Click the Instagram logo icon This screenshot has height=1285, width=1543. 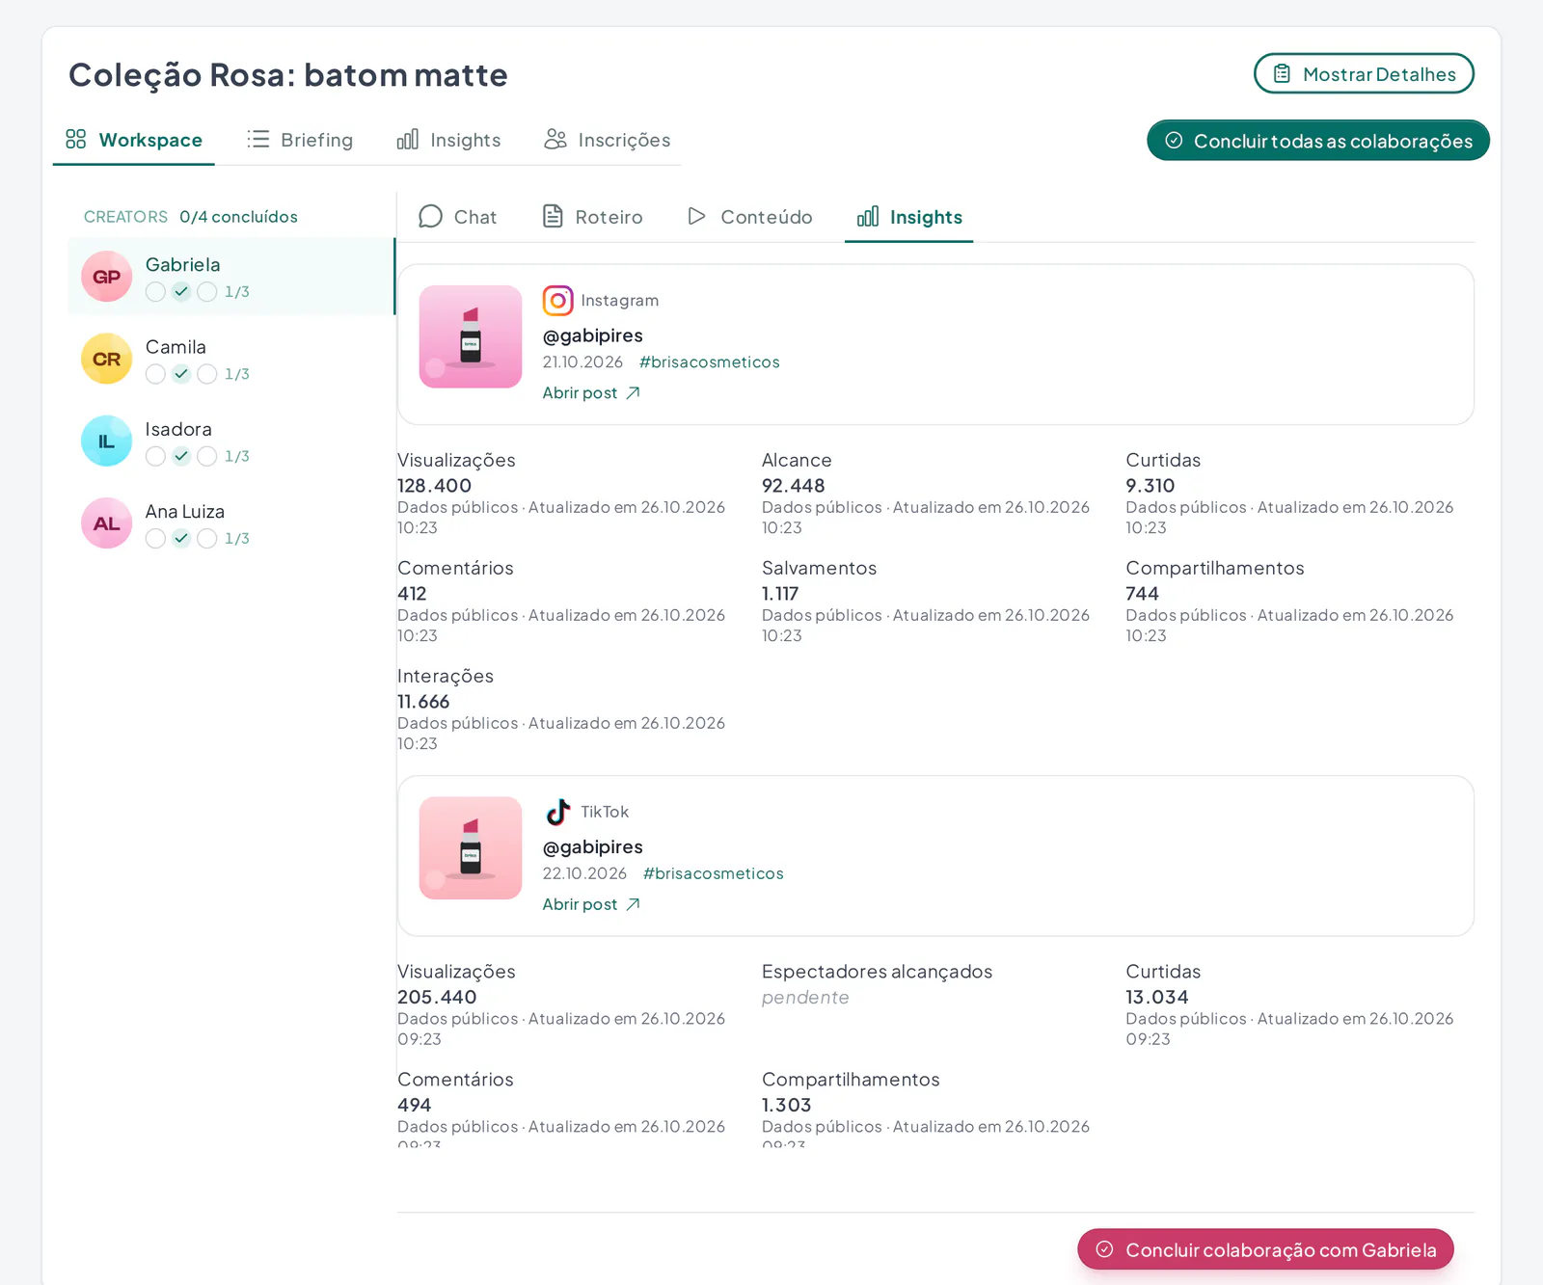[557, 301]
